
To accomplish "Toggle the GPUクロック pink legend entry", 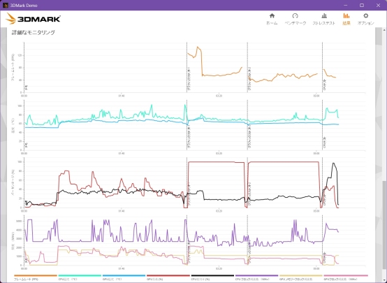I will [x=346, y=277].
